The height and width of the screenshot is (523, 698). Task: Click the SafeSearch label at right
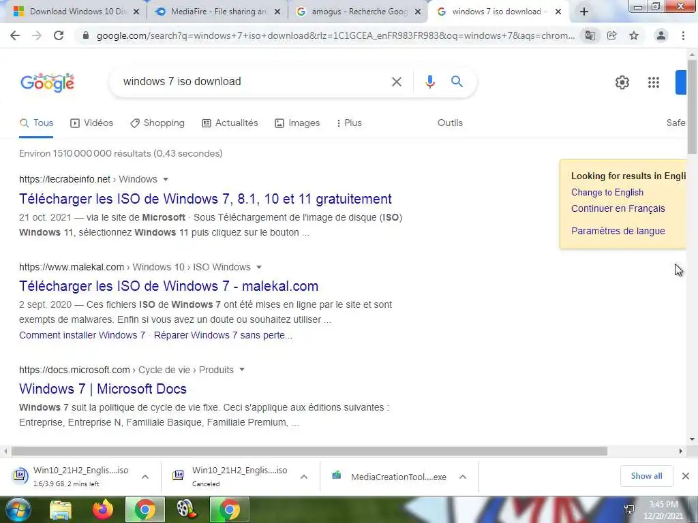(676, 123)
